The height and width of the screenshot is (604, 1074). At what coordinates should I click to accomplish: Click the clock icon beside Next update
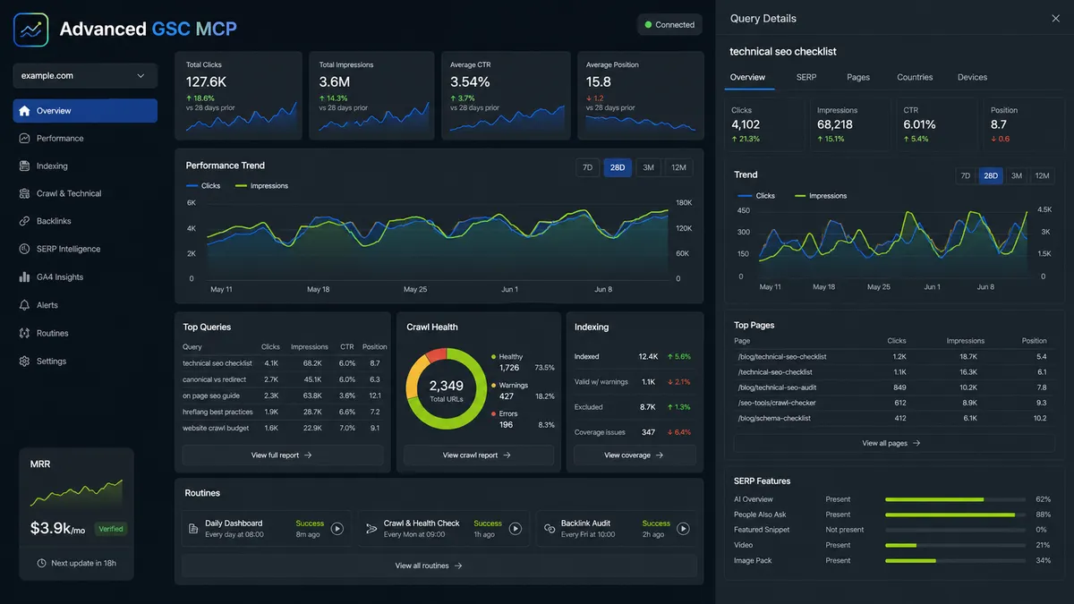click(41, 564)
